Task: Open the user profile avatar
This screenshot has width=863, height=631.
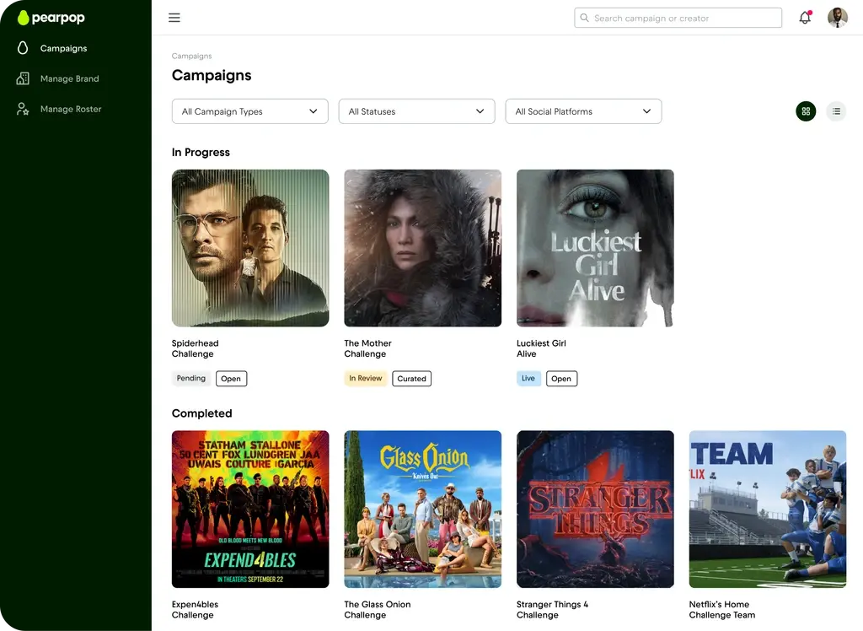Action: (x=837, y=18)
